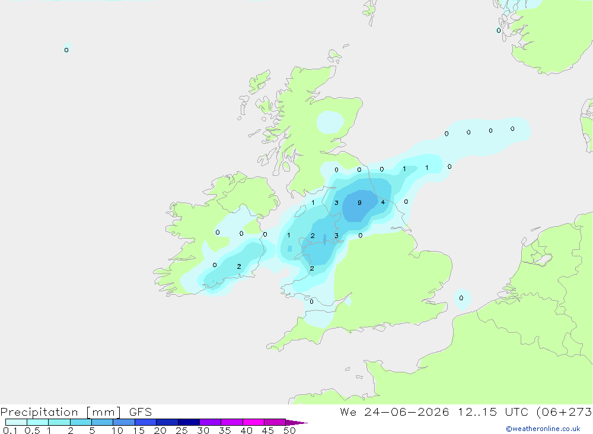This screenshot has width=593, height=434.
Task: Click the 'We 24-06-2026' date text
Action: click(x=394, y=412)
